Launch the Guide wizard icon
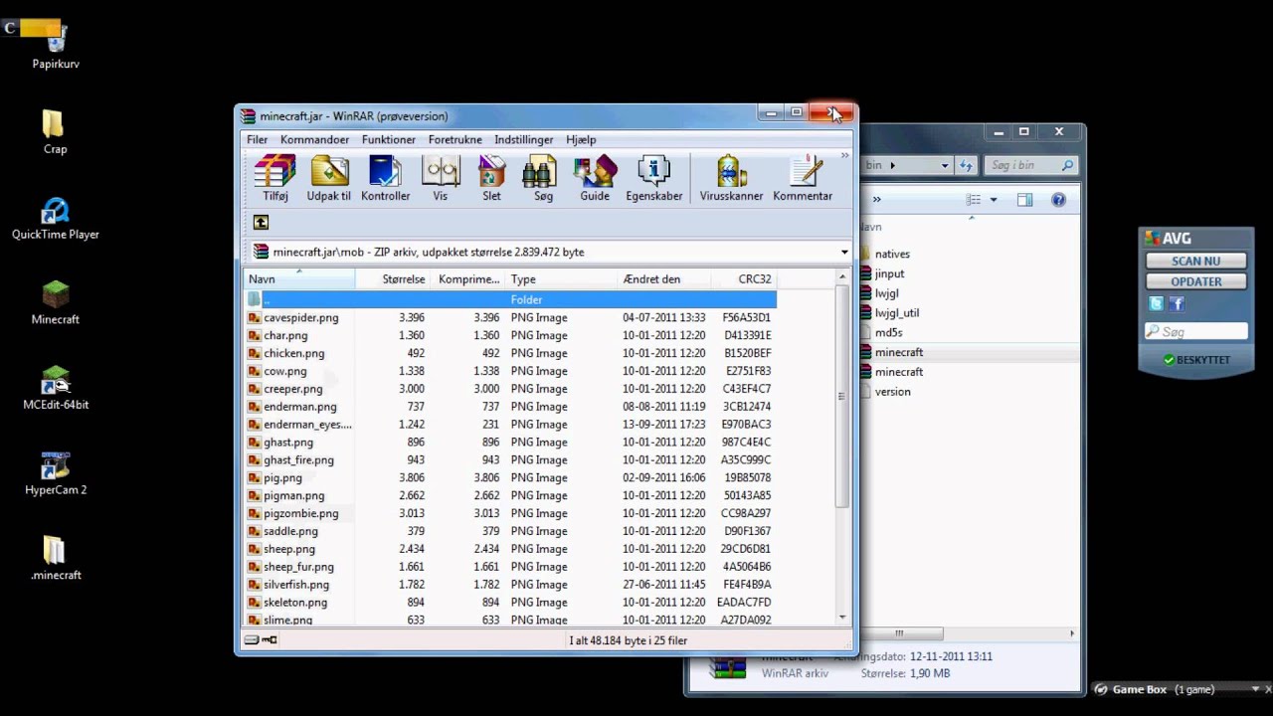Viewport: 1273px width, 716px height. coord(595,180)
